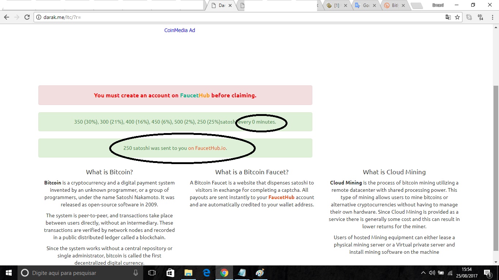Go forward to the next page
The image size is (499, 280).
coord(17,17)
